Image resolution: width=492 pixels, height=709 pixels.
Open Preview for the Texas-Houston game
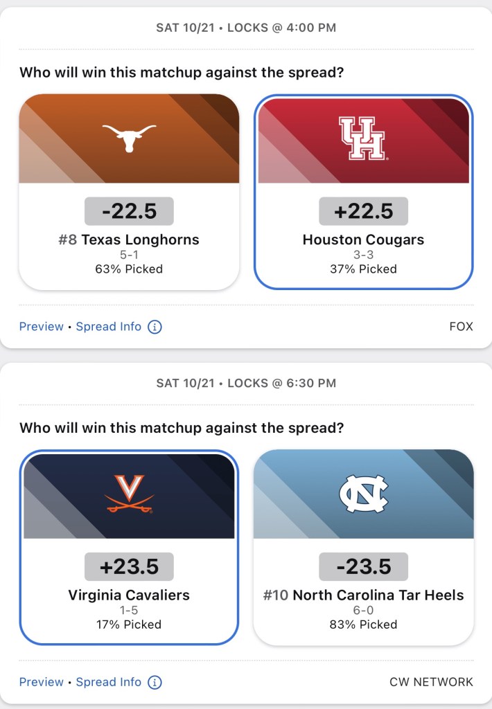coord(41,327)
